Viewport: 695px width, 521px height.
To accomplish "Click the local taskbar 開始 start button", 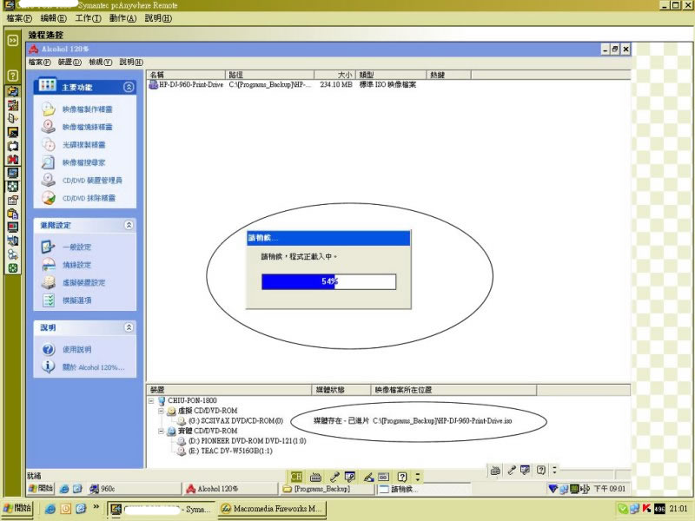I will tap(17, 508).
